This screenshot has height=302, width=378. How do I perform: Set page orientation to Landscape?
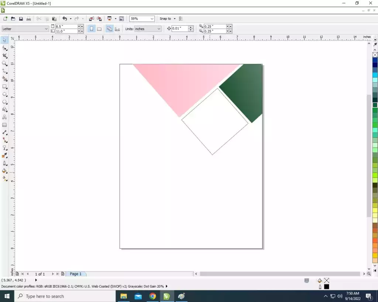tap(99, 29)
